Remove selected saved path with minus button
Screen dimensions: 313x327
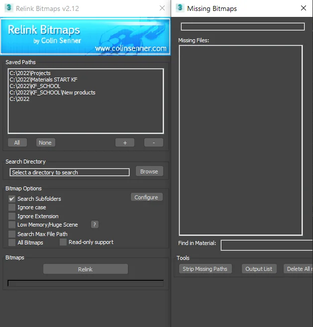[x=154, y=143]
